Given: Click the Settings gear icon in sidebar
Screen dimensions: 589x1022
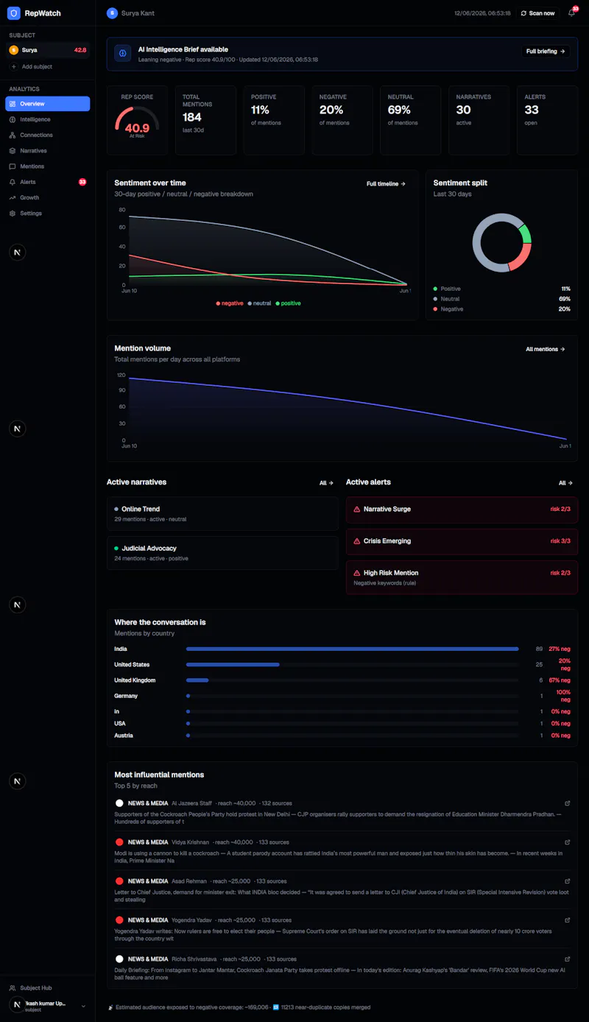Looking at the screenshot, I should click(13, 214).
